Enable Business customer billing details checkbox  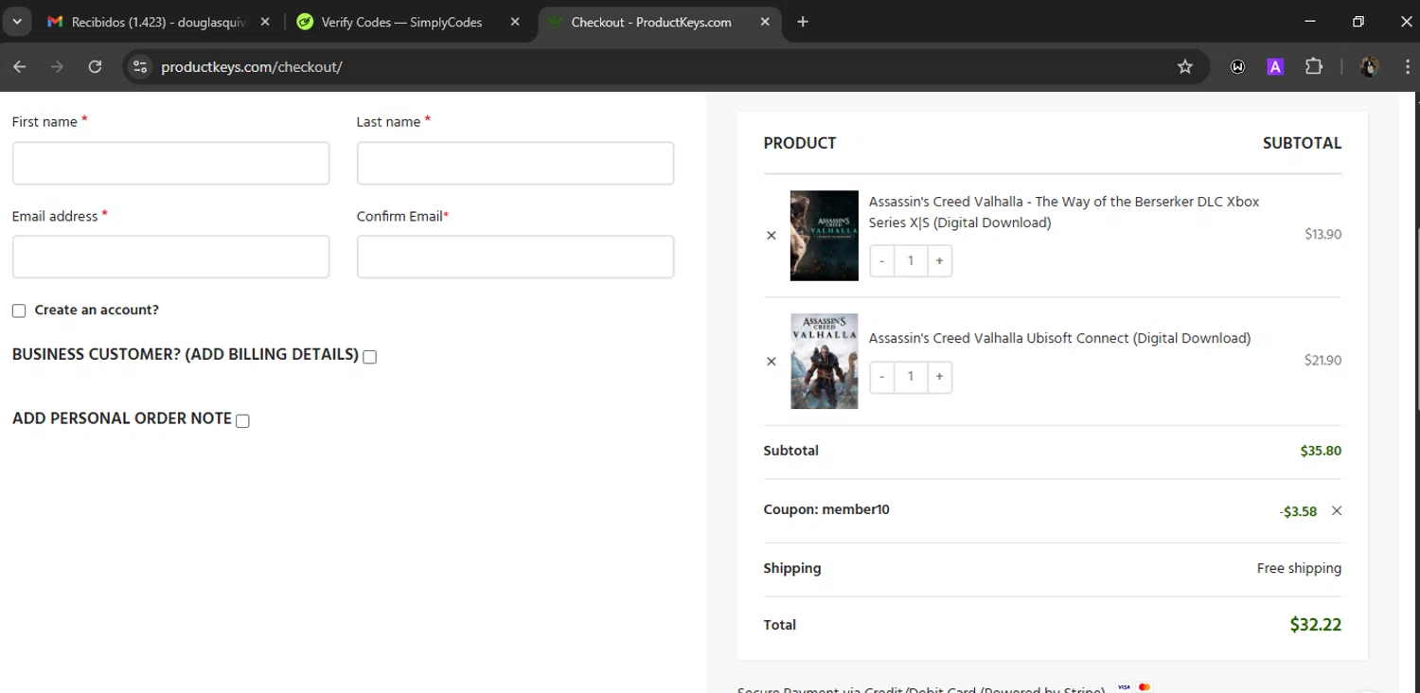point(369,357)
